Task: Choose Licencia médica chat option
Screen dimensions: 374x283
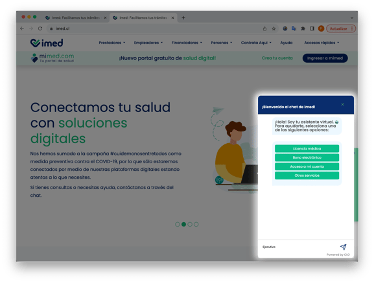Action: pos(307,149)
